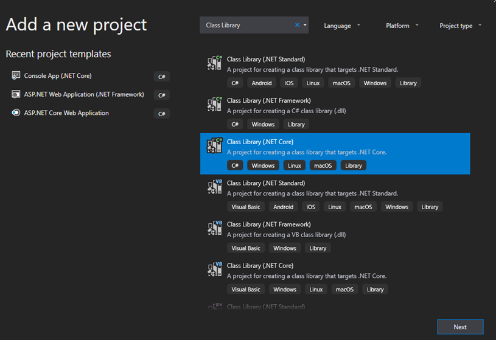The image size is (496, 340).
Task: Select Visual Basic Class Library (.NET Core) title
Action: (260, 266)
